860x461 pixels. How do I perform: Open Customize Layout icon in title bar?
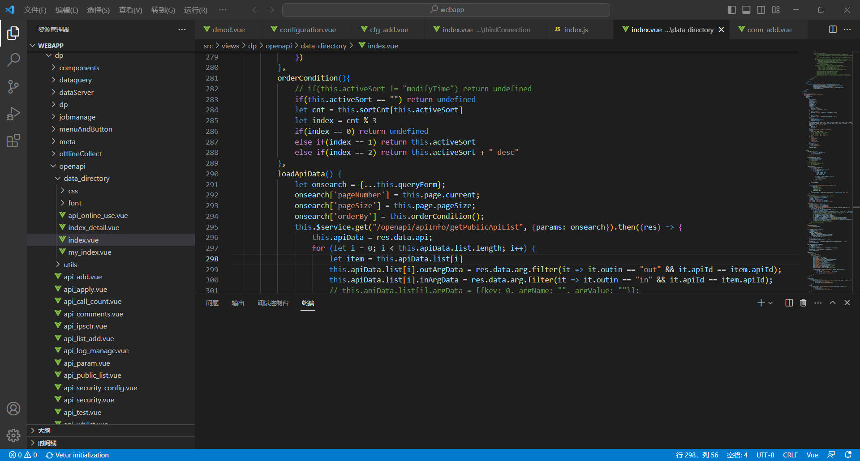click(776, 10)
